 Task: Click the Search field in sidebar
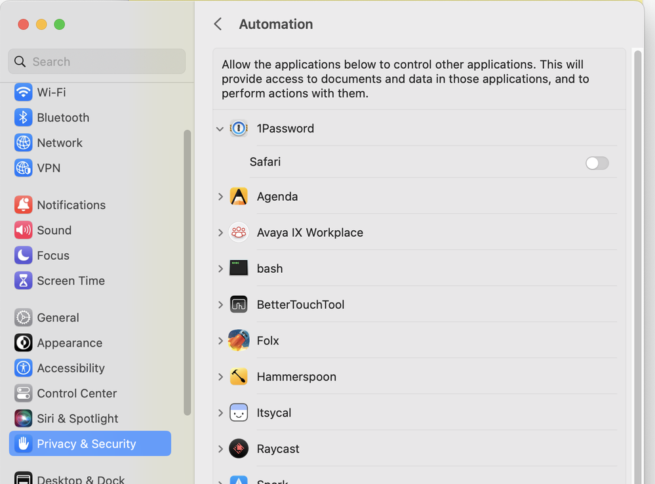tap(97, 62)
